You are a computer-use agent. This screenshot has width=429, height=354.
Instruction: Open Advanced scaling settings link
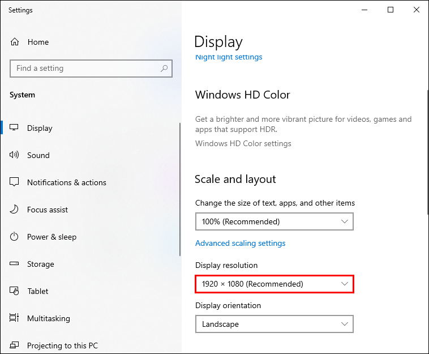click(240, 243)
